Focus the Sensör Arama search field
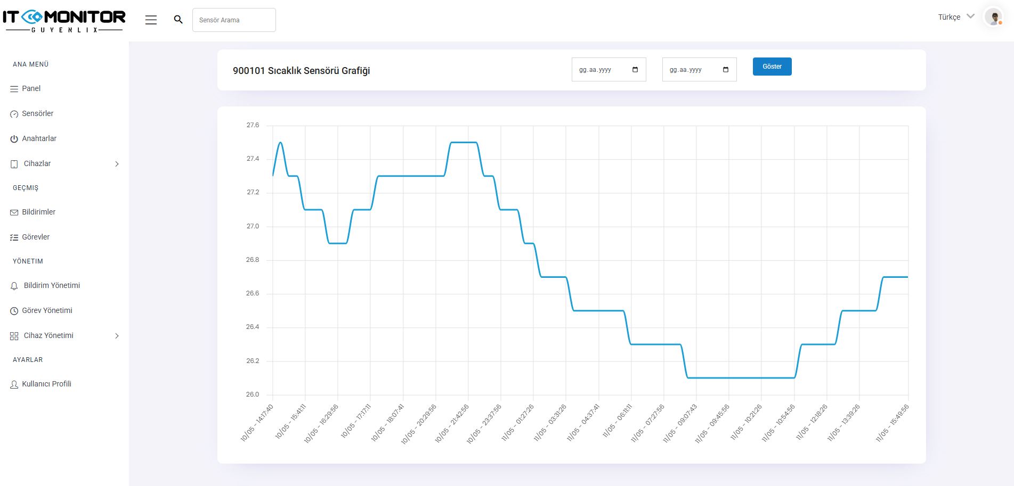This screenshot has width=1014, height=486. (x=233, y=20)
